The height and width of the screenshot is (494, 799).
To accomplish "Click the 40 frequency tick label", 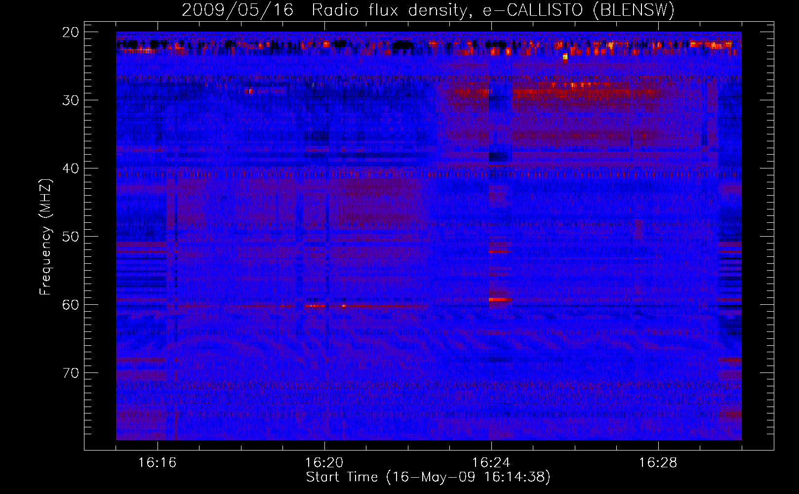I will 71,168.
